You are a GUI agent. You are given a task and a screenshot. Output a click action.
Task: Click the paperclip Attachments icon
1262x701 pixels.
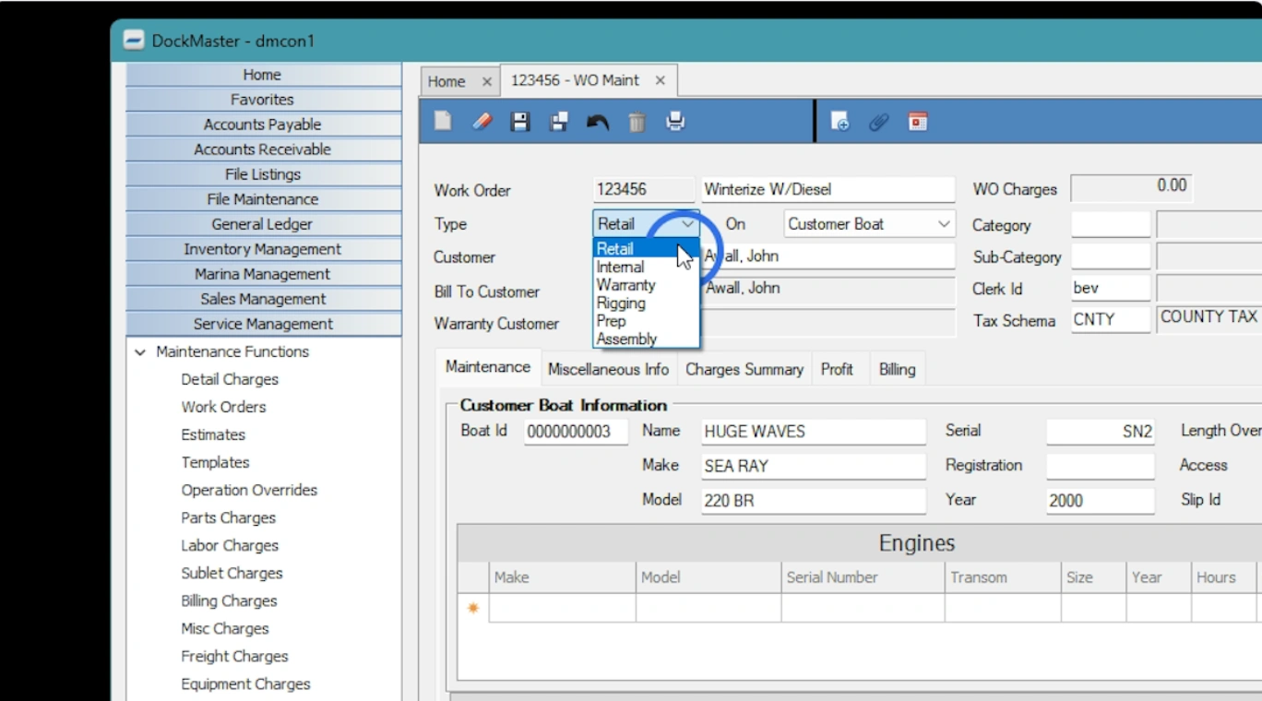878,122
